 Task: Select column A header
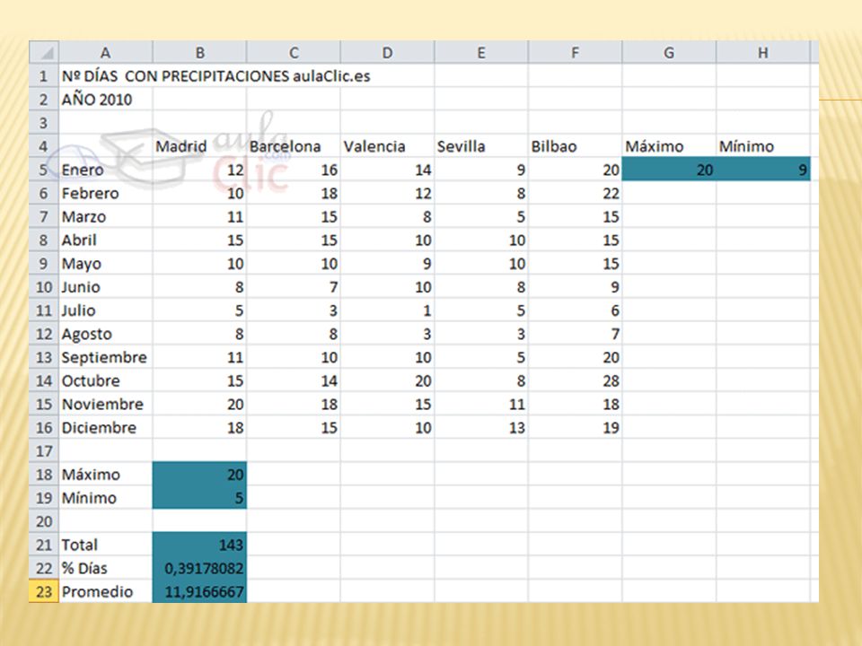pos(106,52)
